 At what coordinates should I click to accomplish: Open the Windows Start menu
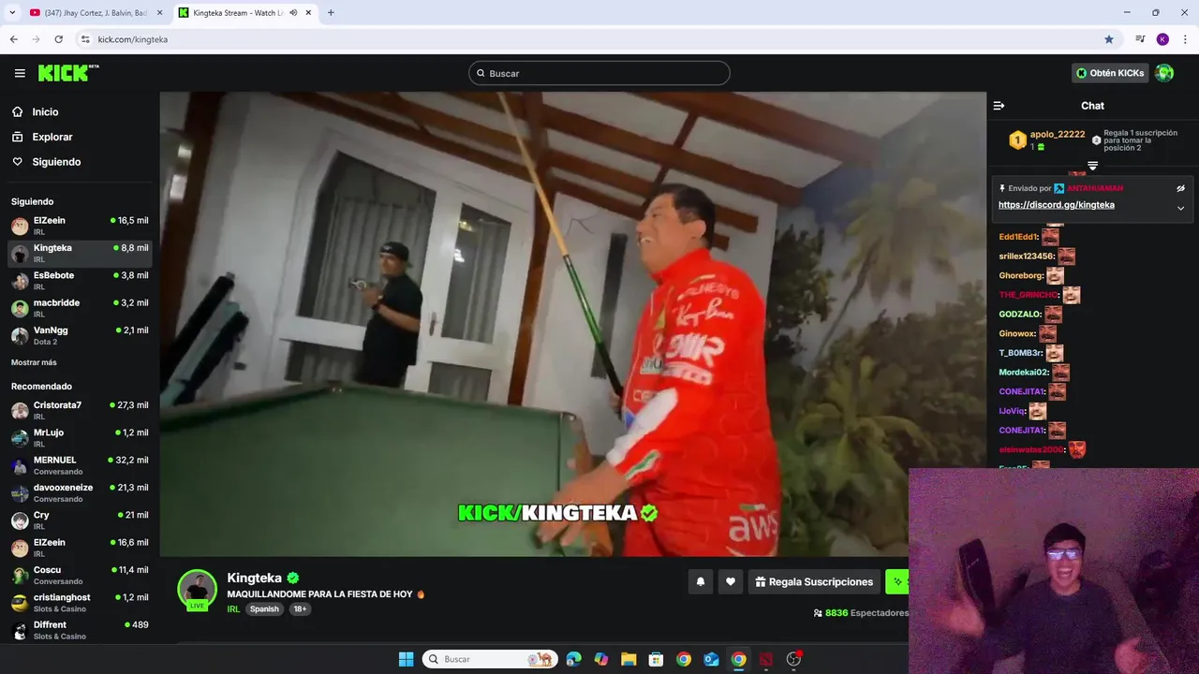pyautogui.click(x=406, y=659)
